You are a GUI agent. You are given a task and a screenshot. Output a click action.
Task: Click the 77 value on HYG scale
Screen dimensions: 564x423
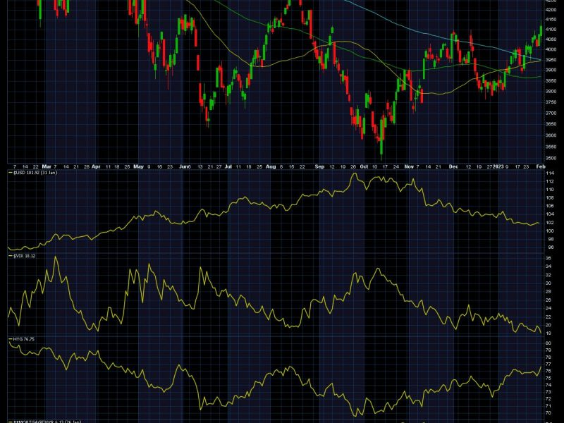click(x=548, y=364)
